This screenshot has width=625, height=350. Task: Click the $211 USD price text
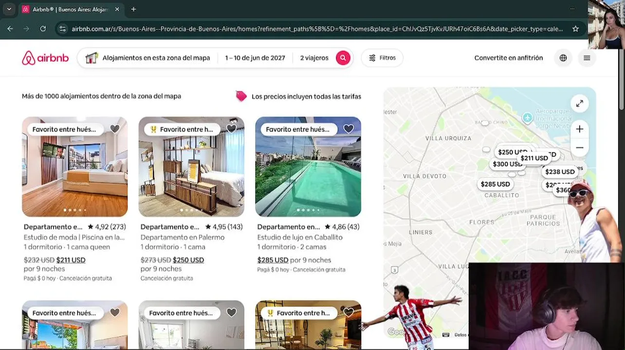pos(71,260)
